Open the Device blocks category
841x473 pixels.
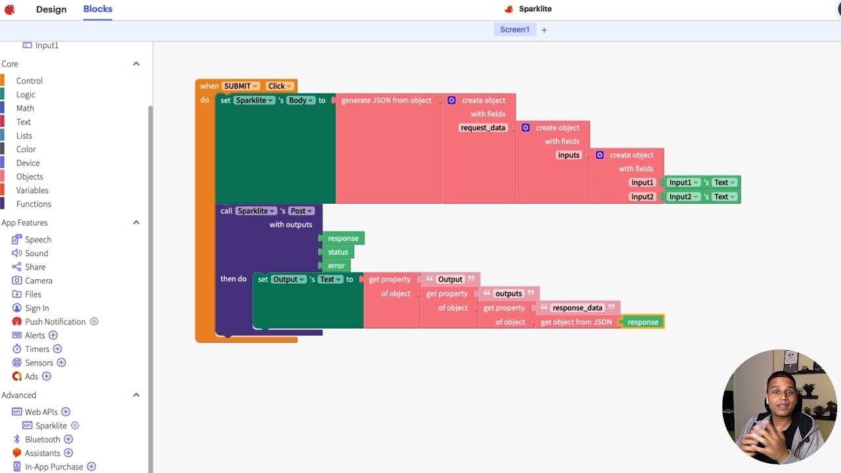coord(28,163)
